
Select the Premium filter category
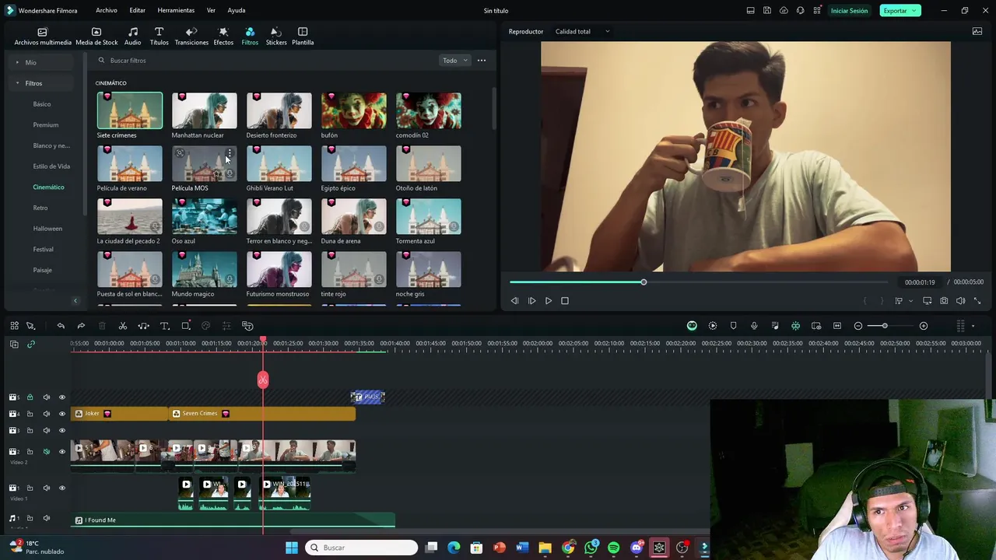[x=46, y=124]
